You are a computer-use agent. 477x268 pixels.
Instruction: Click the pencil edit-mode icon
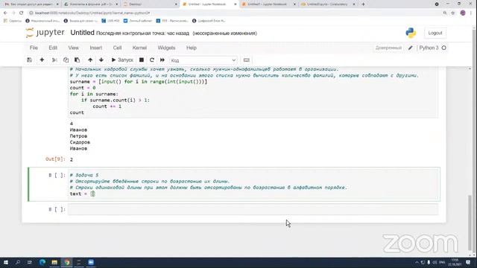(411, 48)
